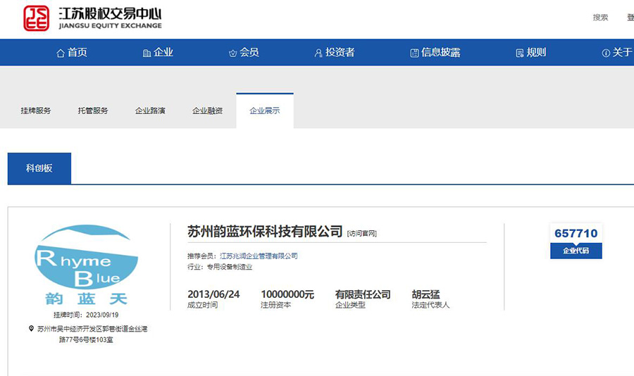
Task: Click the person icon beside 投资者
Action: point(318,53)
